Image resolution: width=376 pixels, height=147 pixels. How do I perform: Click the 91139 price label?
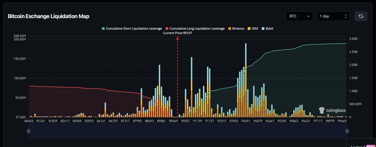tap(197, 121)
